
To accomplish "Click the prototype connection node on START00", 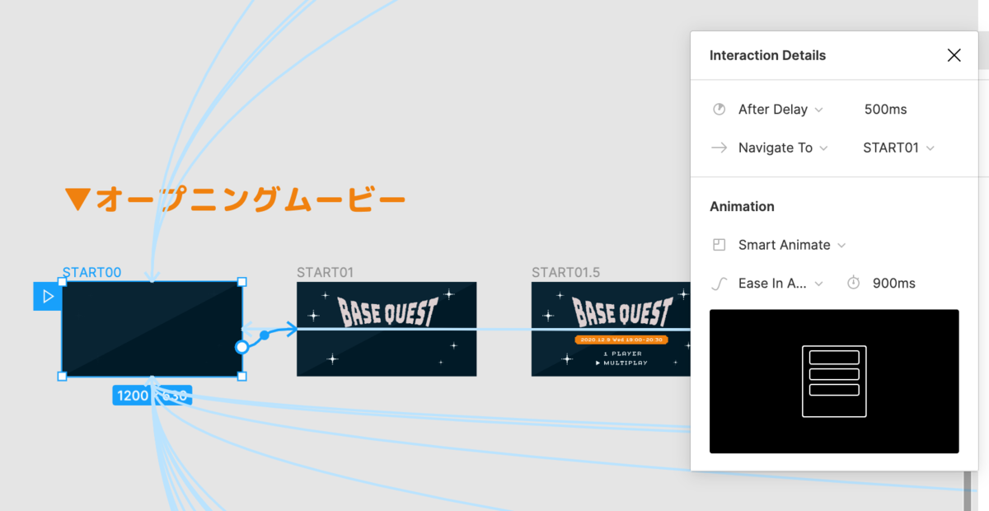I will coord(241,347).
